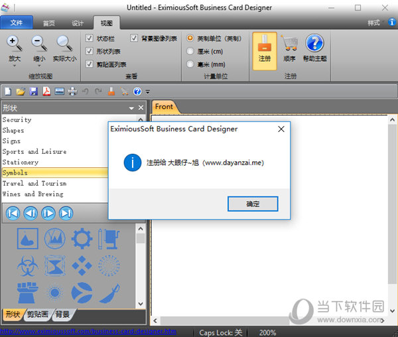Viewport: 398px width, 337px height.
Task: Click the small Register icon in quick toolbar
Action: click(111, 92)
